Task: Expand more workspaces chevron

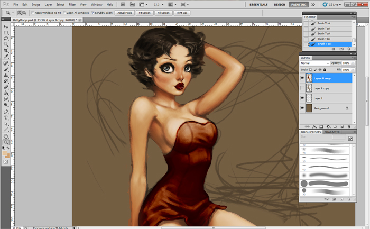Action: (x=313, y=4)
